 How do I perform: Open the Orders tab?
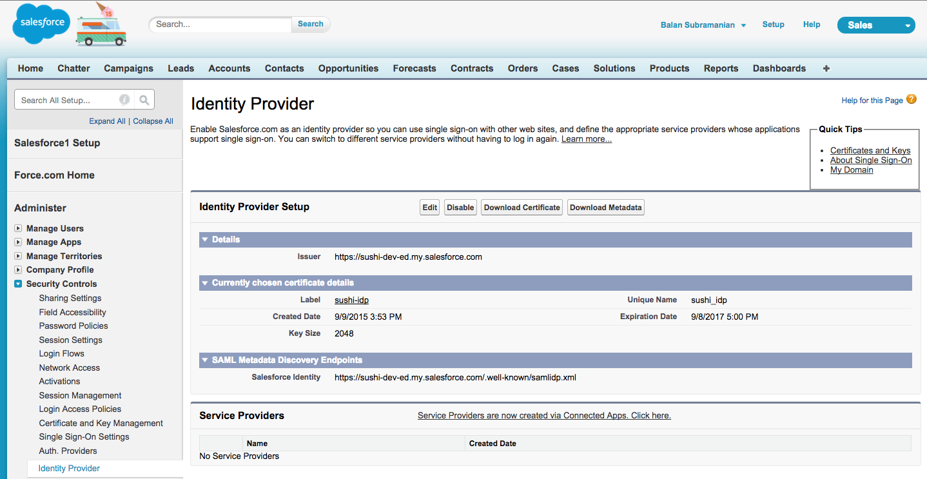pyautogui.click(x=523, y=68)
